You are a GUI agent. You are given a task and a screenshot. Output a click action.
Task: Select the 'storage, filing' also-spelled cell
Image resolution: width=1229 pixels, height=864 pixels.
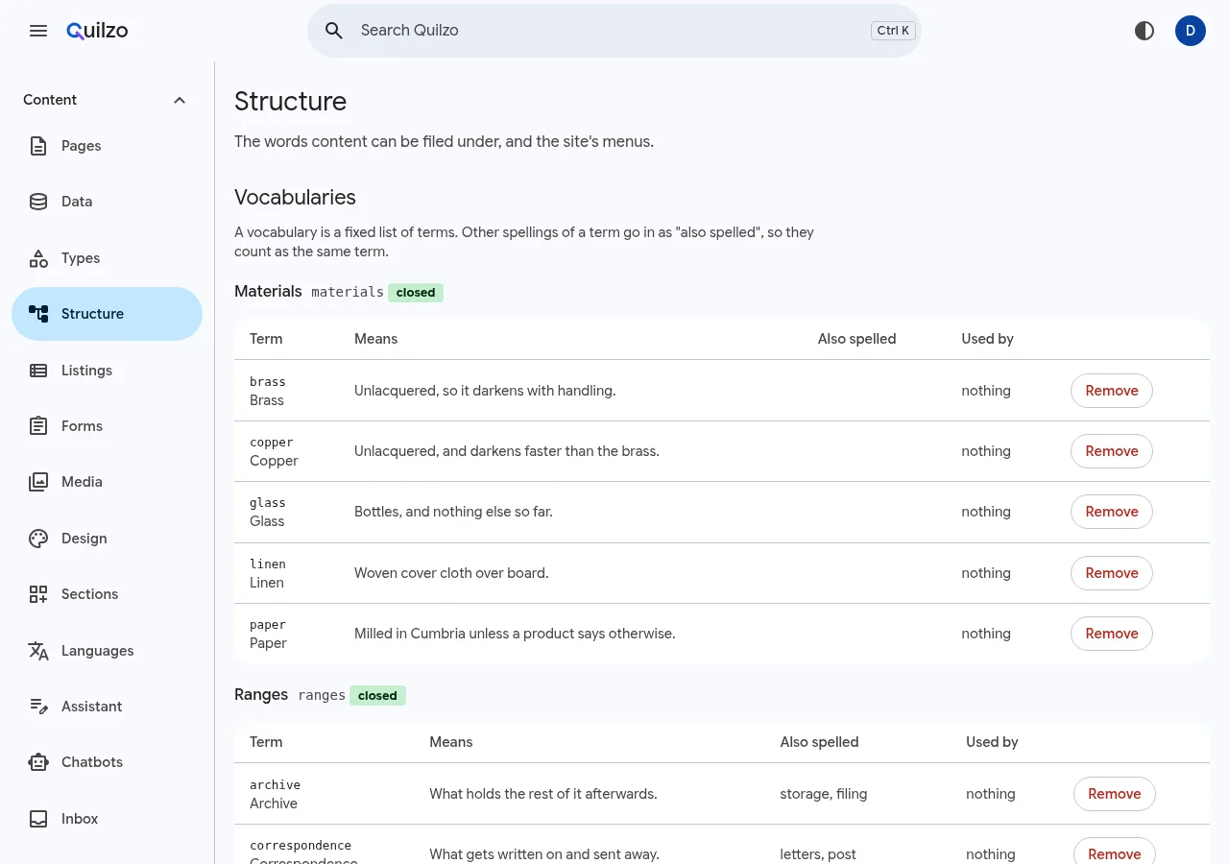pyautogui.click(x=824, y=794)
